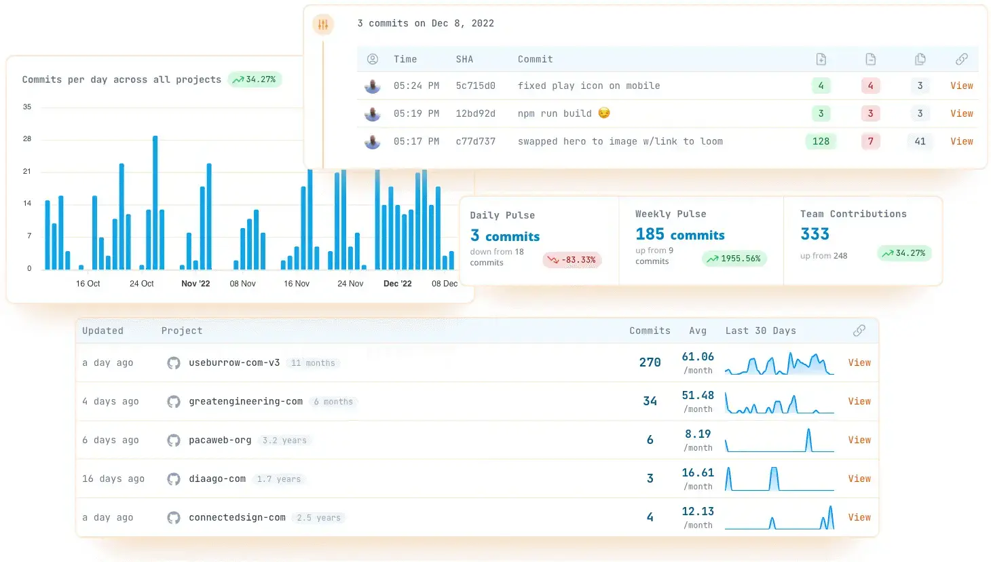Click GitHub icon beside connectedsign-com
The width and height of the screenshot is (991, 562).
(x=174, y=518)
